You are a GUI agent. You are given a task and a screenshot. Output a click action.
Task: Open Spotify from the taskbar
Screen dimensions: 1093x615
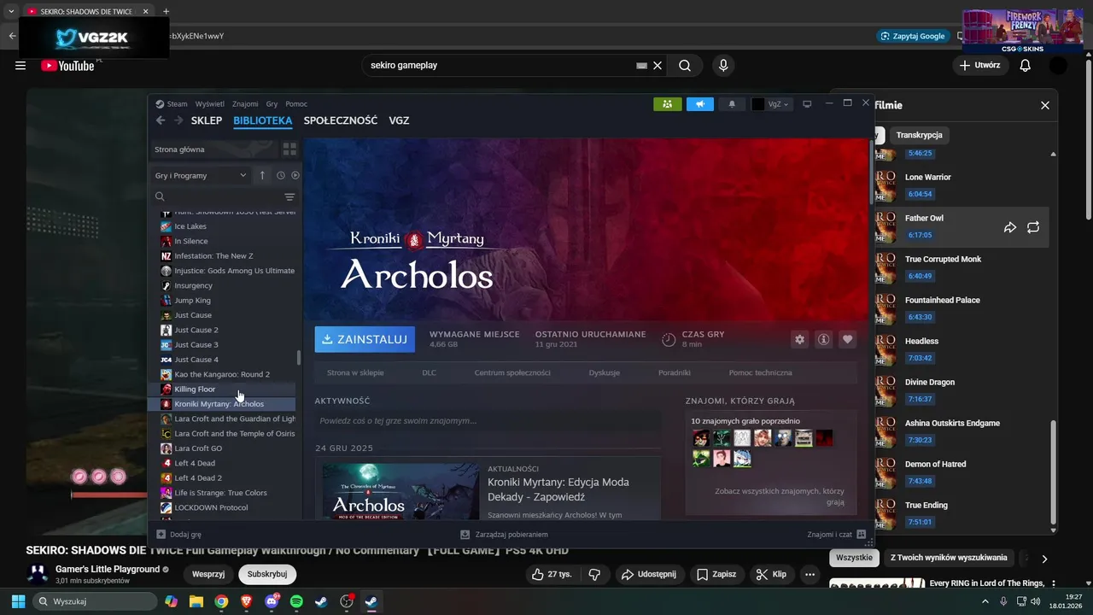(296, 601)
